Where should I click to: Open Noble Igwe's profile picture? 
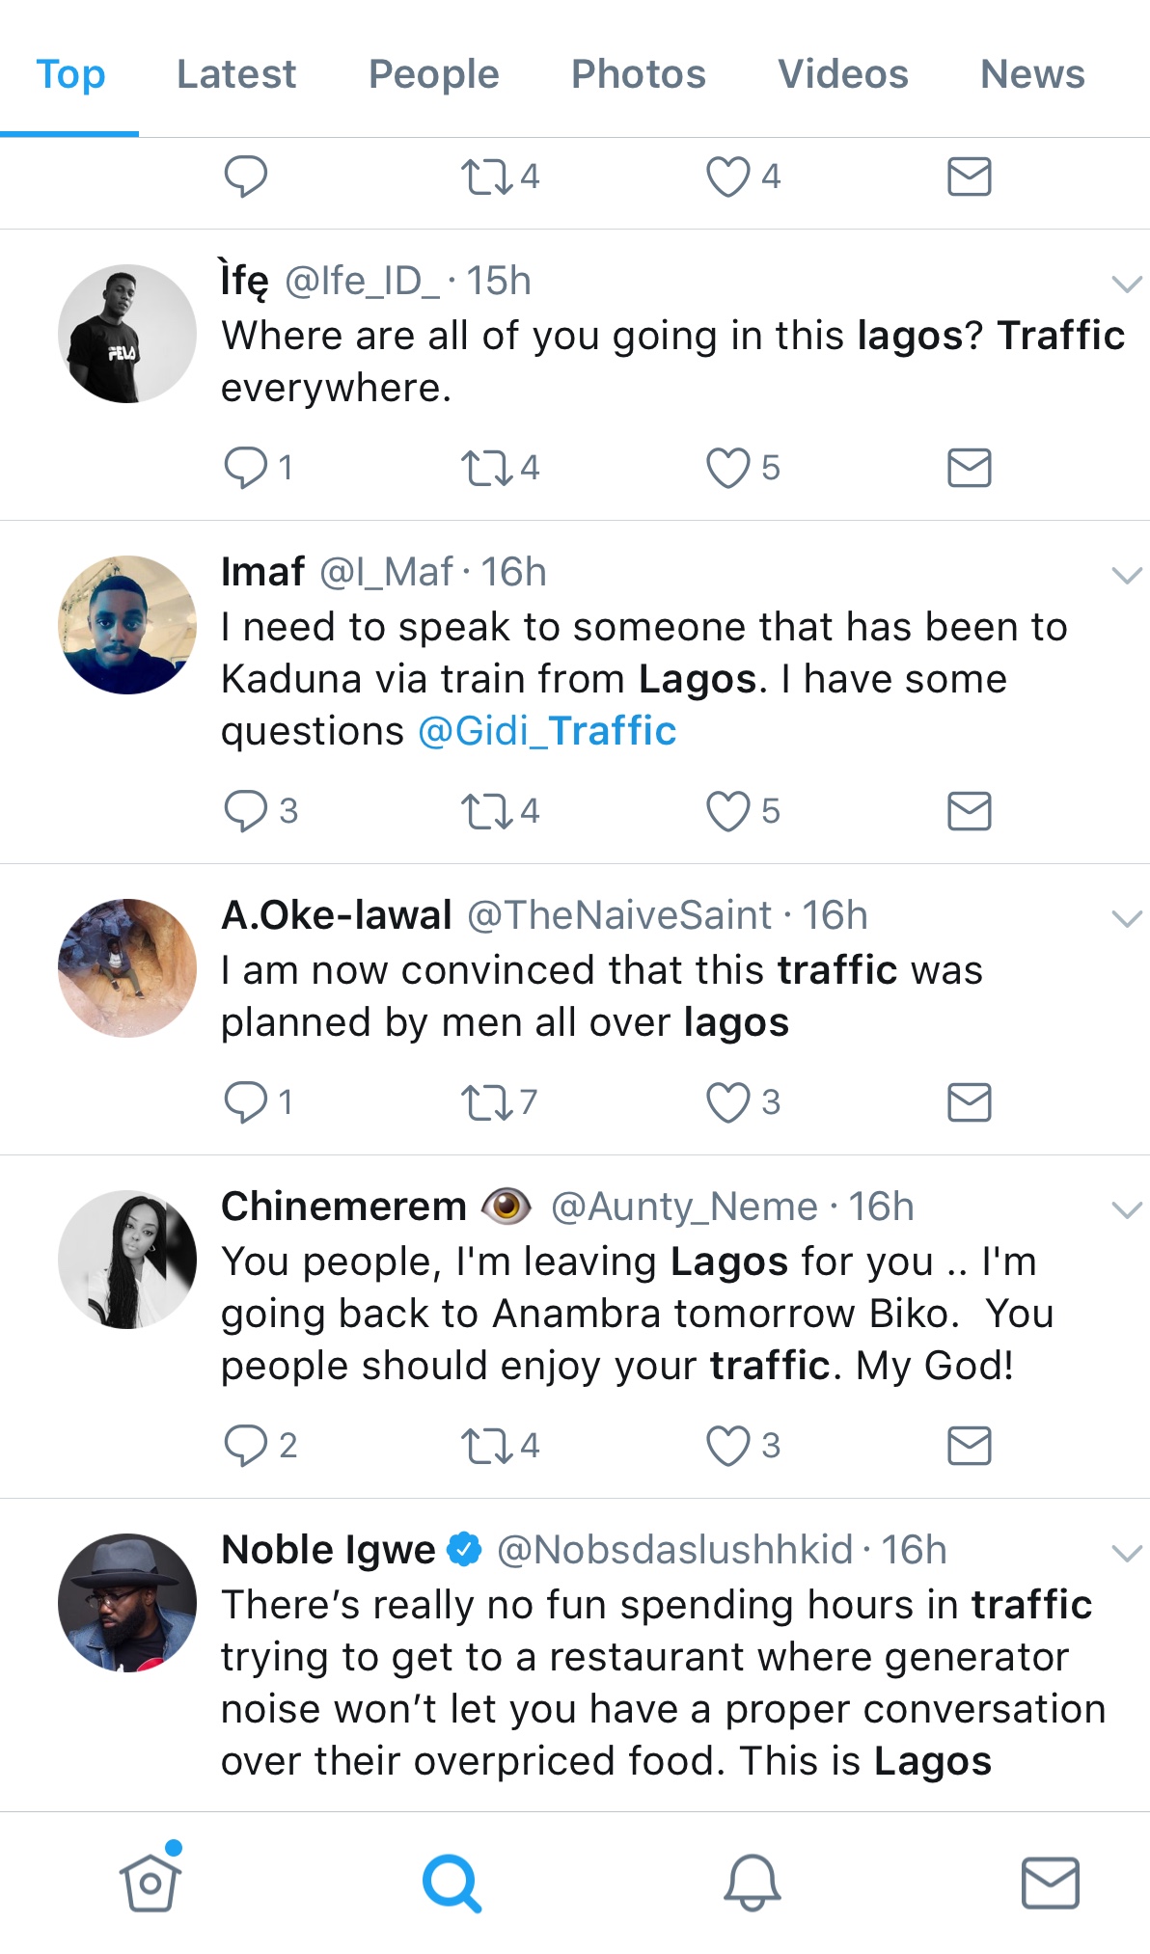point(127,1602)
